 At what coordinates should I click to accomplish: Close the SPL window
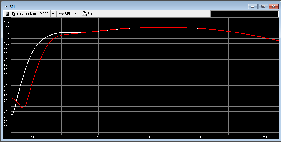point(273,6)
